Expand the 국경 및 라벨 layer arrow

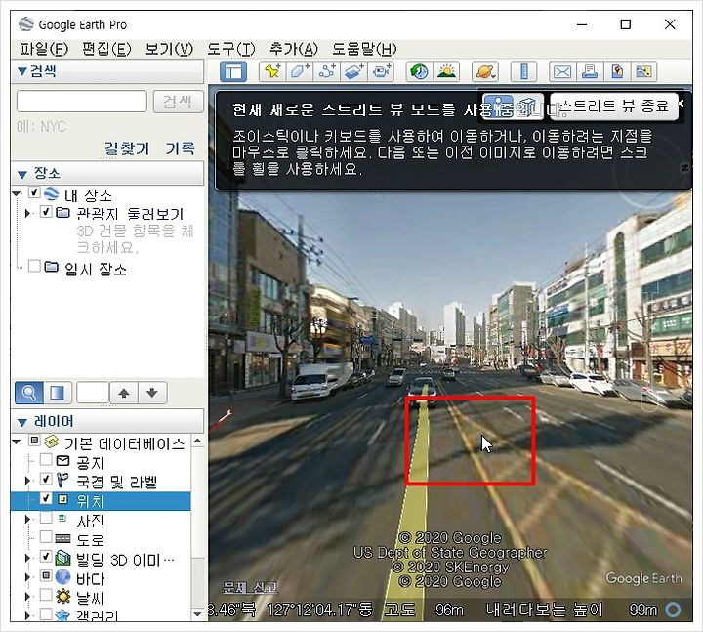(27, 481)
